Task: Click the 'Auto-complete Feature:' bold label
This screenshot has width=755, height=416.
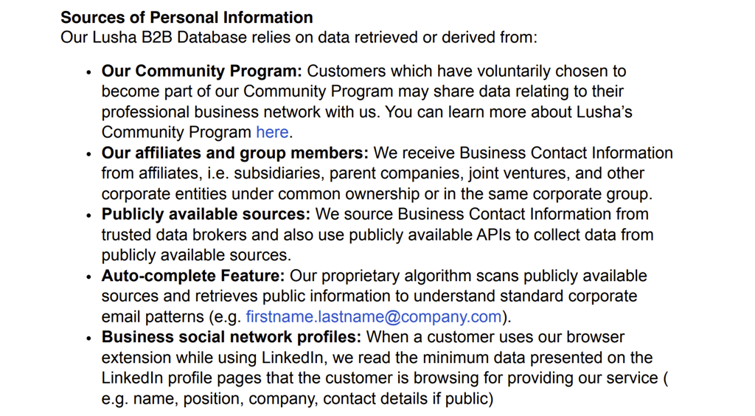Action: click(193, 277)
